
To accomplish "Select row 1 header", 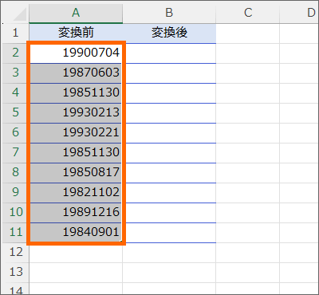I will pos(15,33).
